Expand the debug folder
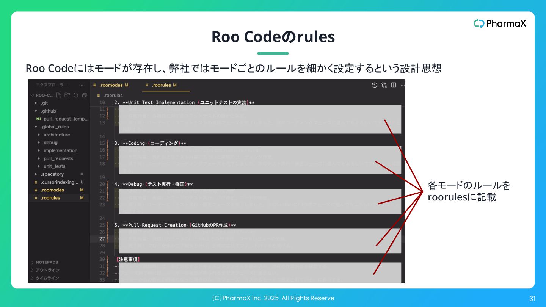546x307 pixels. click(39, 143)
